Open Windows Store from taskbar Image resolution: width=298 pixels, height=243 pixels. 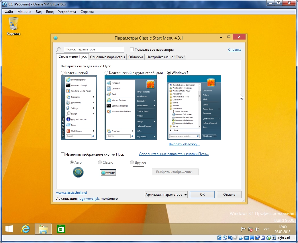click(61, 229)
